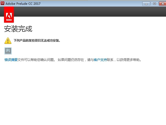Image resolution: width=166 pixels, height=125 pixels.
Task: Click the Adobe logo in the header
Action: (x=9, y=15)
